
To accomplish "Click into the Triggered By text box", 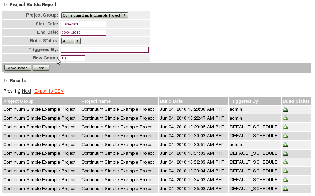I will coord(105,50).
